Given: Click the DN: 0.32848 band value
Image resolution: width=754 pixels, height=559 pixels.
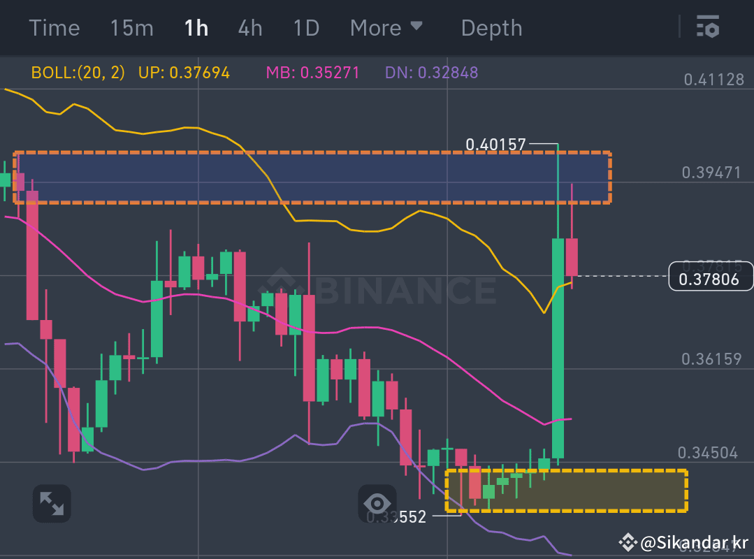Looking at the screenshot, I should click(x=431, y=72).
